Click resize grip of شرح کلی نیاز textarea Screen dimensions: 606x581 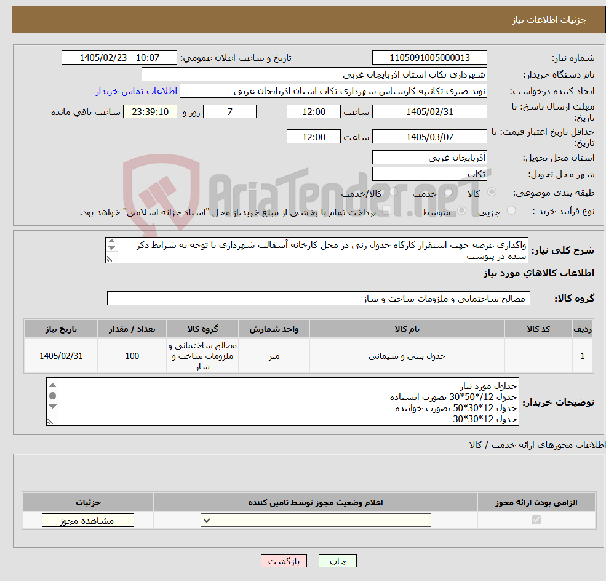click(110, 259)
